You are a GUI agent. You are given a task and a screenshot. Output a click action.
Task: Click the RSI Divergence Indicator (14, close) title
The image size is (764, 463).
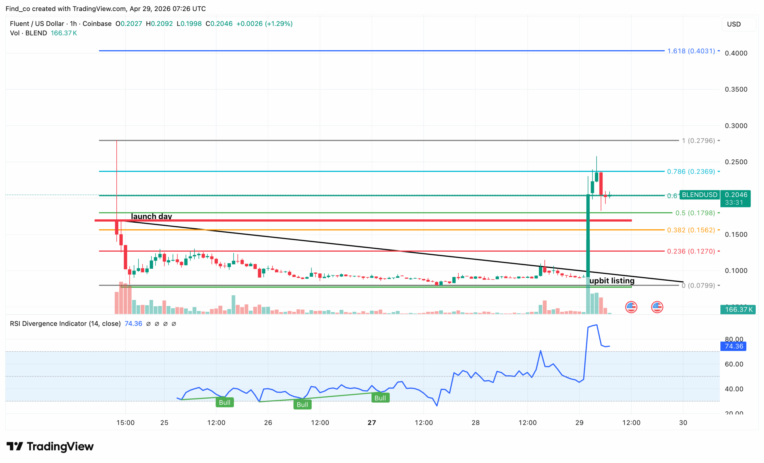tap(65, 324)
